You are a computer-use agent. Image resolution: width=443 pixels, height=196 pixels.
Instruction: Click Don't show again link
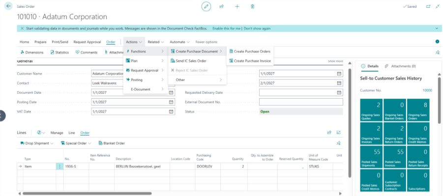click(257, 28)
